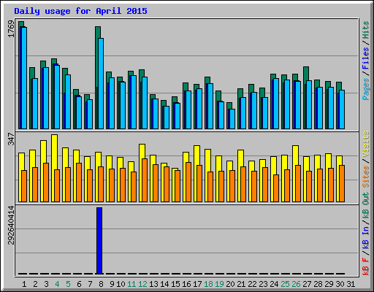The image size is (374, 292).
Task: Click the 'Files' legend label
Action: tap(365, 58)
